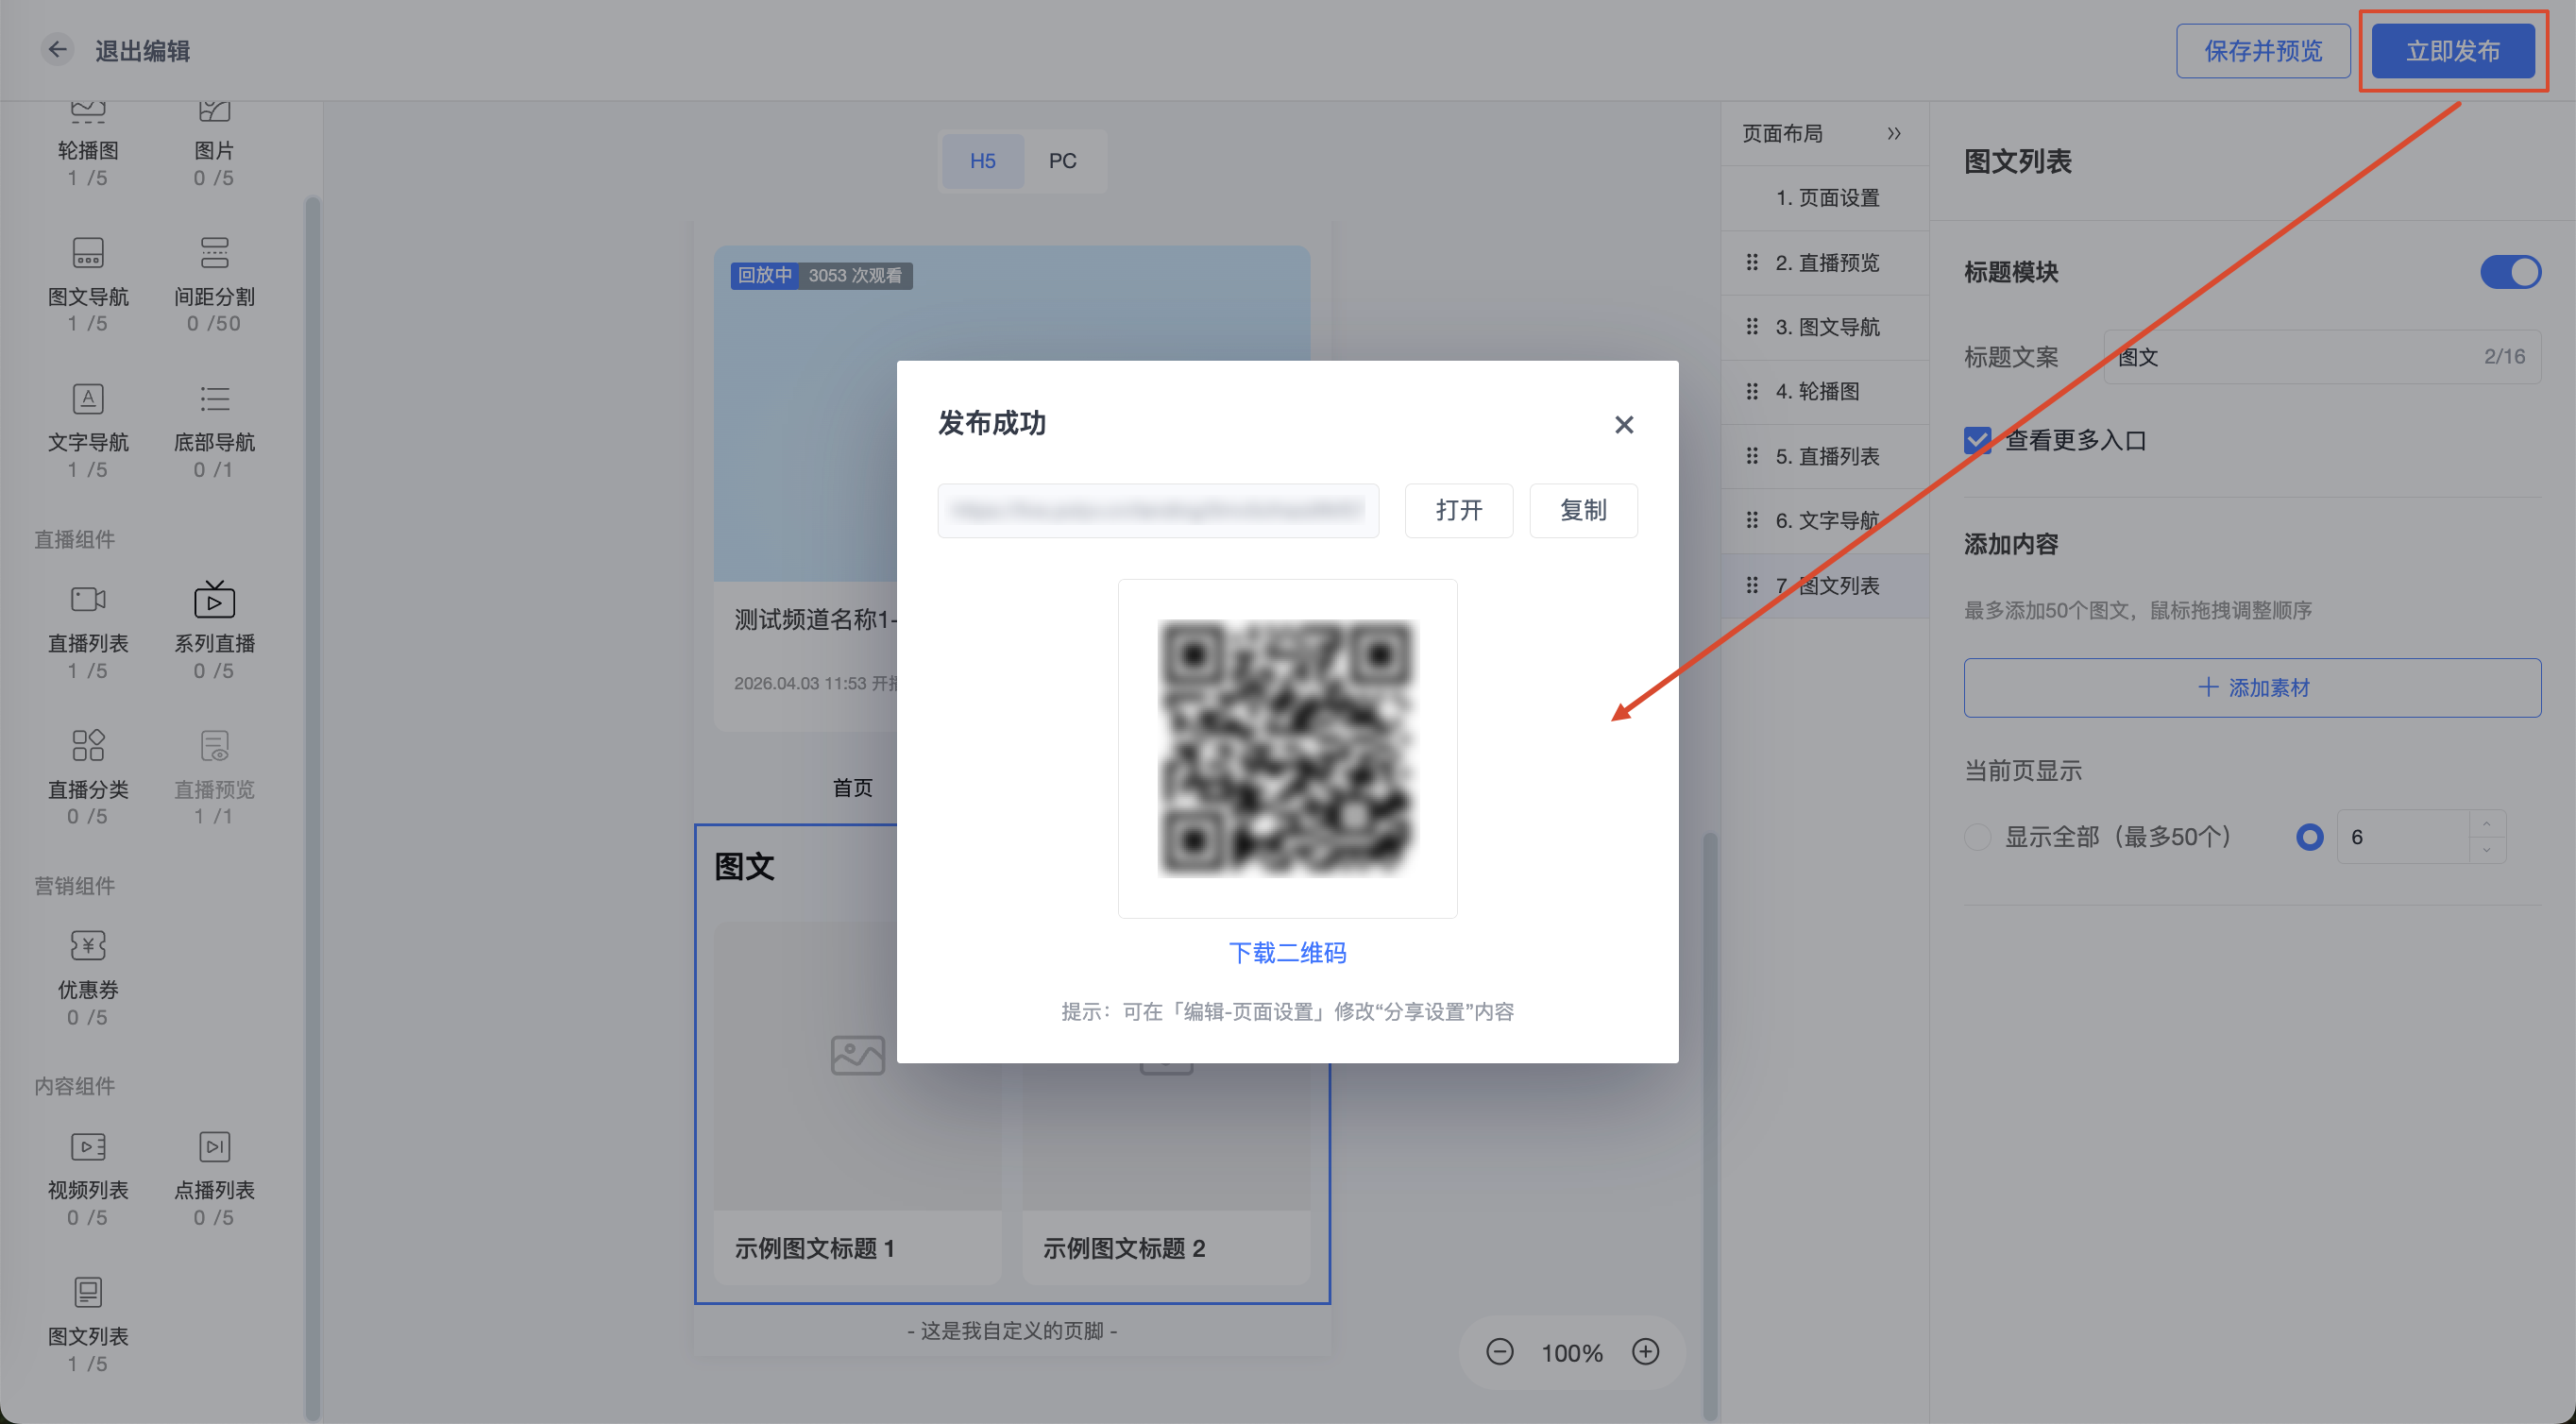
Task: Grab drag handle of 6. 文字导航
Action: click(x=1752, y=520)
